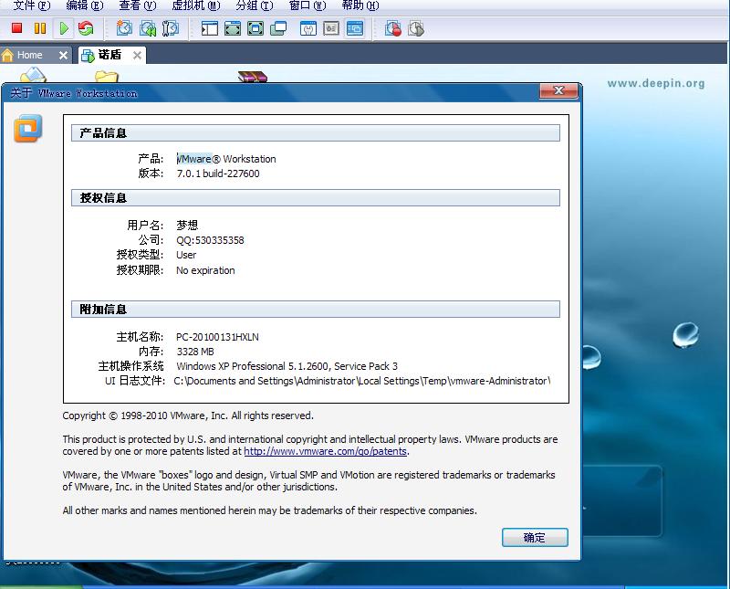Open the 文件(F) menu
Screen dimensions: 730x589
click(32, 5)
